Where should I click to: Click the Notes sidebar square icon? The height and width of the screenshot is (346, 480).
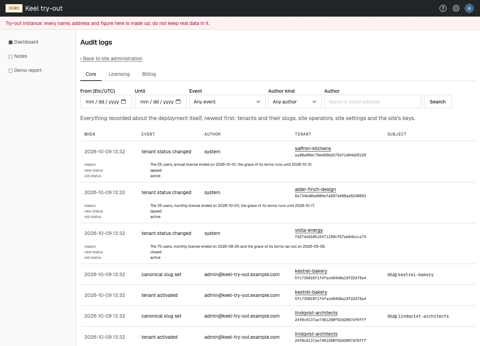pos(10,56)
